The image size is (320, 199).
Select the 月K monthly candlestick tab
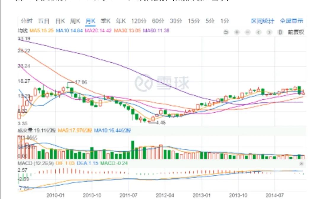90,21
